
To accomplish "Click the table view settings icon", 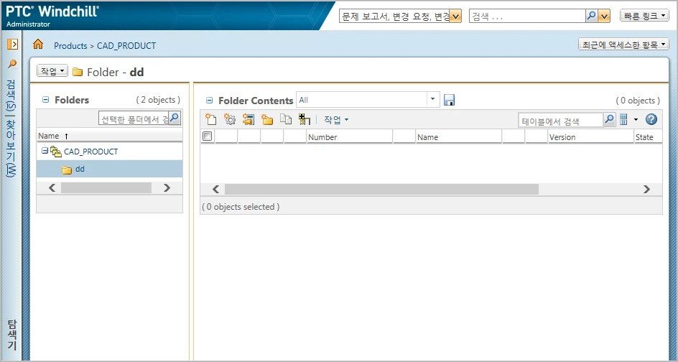I will [x=623, y=120].
